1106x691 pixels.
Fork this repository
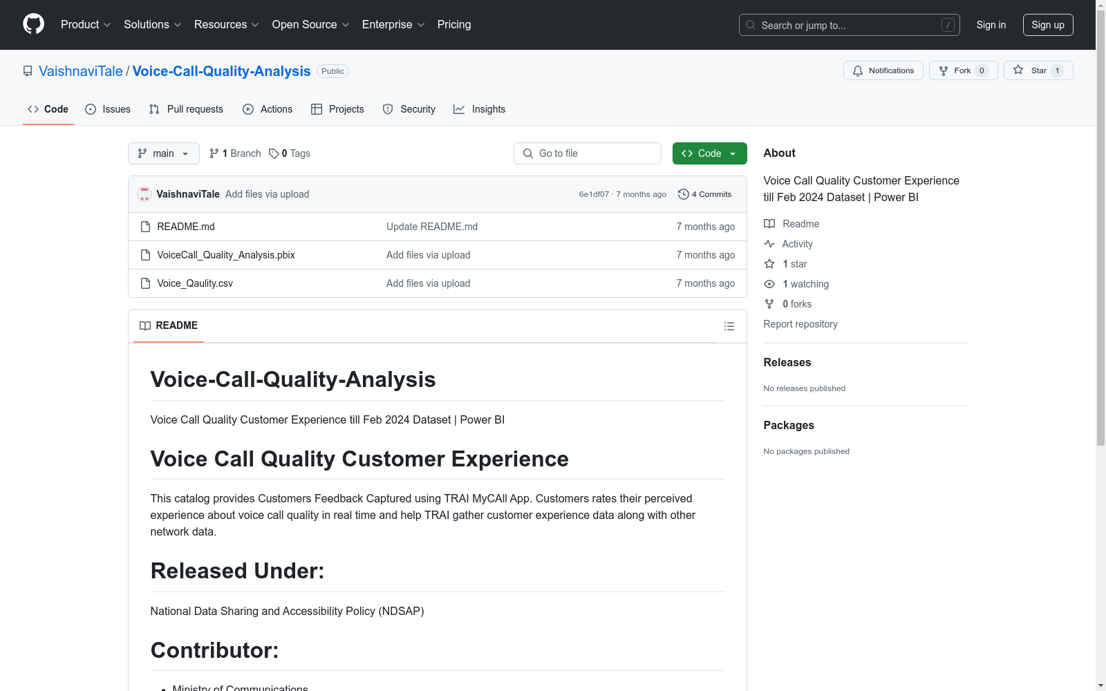(964, 70)
